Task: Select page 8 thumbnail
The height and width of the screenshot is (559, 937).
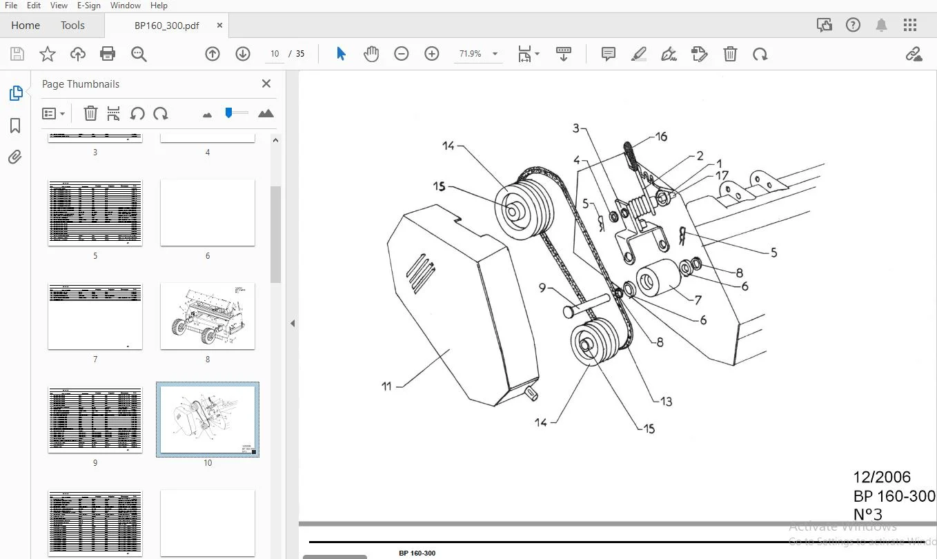Action: point(208,316)
